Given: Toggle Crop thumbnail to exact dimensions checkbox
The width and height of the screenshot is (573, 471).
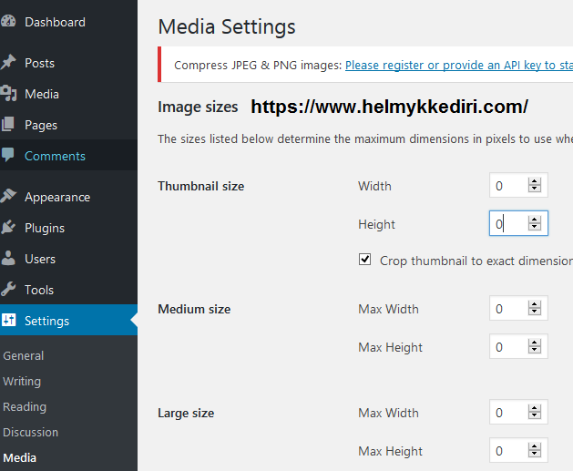Looking at the screenshot, I should click(365, 260).
